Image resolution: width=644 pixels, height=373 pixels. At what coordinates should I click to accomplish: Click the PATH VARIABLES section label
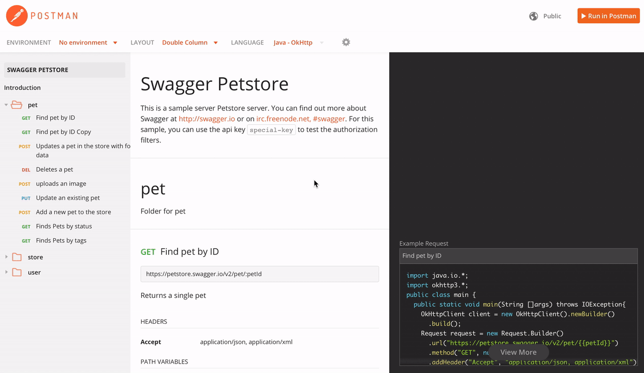point(164,362)
